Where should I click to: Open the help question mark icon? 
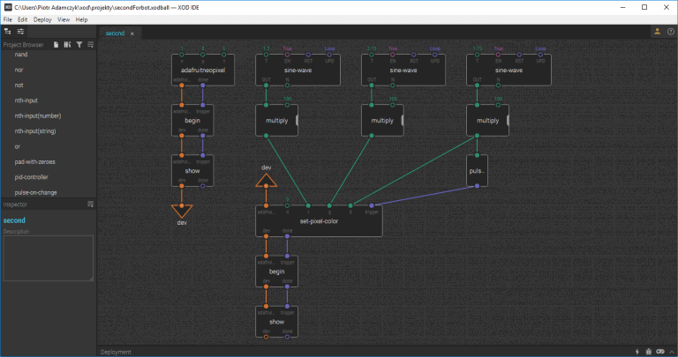point(670,32)
